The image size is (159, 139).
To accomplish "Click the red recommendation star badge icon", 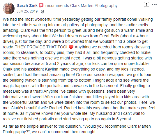I will coord(41,5).
